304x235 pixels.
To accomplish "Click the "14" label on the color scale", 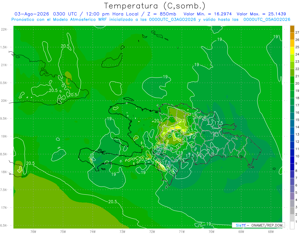I will tap(297, 127).
